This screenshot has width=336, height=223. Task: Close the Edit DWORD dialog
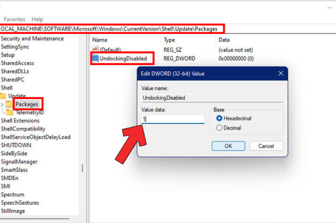point(280,73)
